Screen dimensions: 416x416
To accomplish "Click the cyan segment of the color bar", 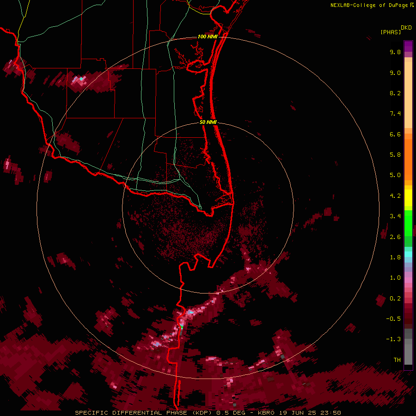I will pyautogui.click(x=408, y=254).
